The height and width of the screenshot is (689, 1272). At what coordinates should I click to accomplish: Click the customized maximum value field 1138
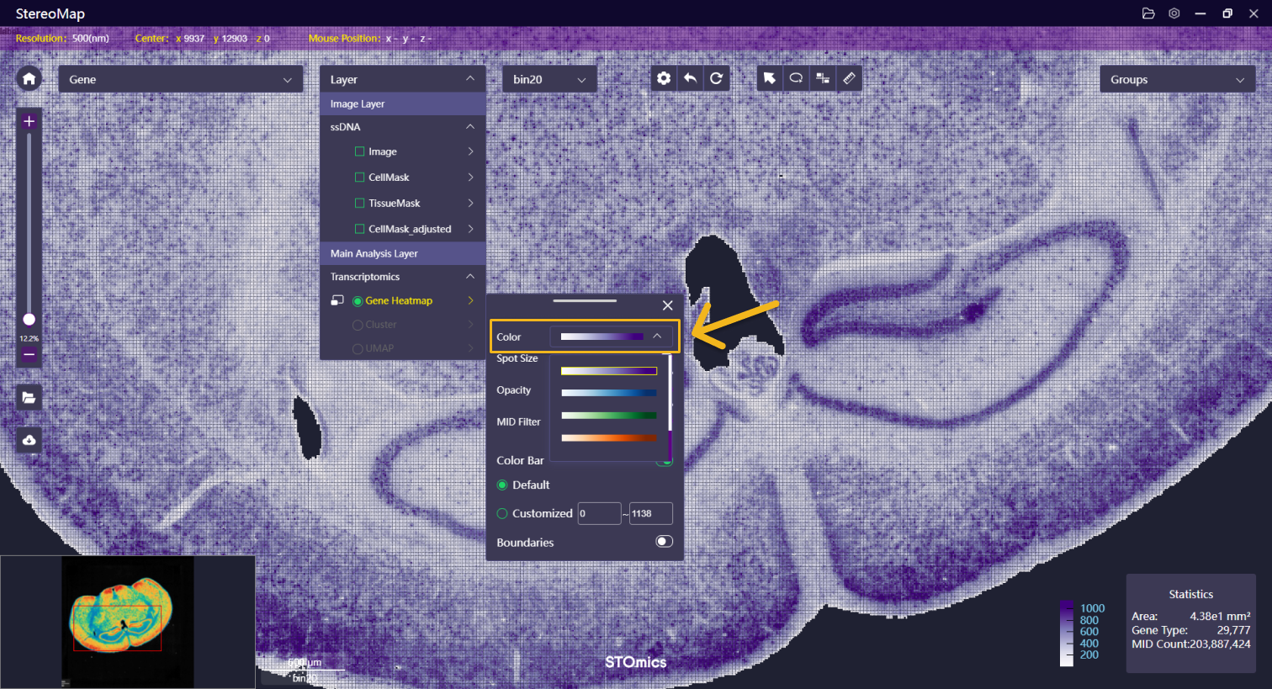[651, 513]
